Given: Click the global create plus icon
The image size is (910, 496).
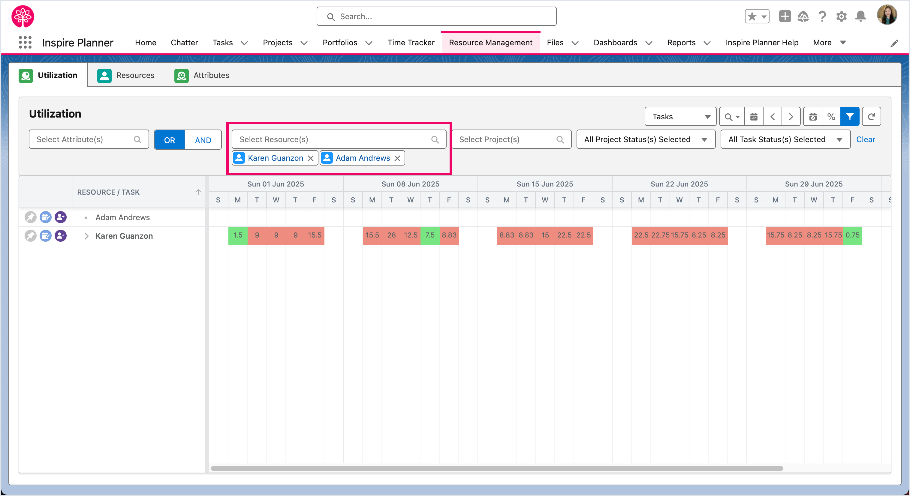Looking at the screenshot, I should pyautogui.click(x=785, y=16).
